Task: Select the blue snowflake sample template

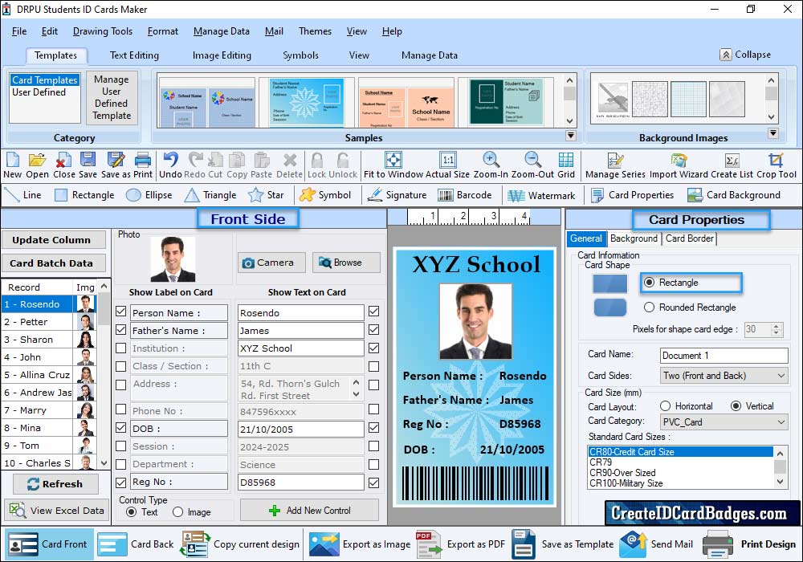Action: [306, 102]
